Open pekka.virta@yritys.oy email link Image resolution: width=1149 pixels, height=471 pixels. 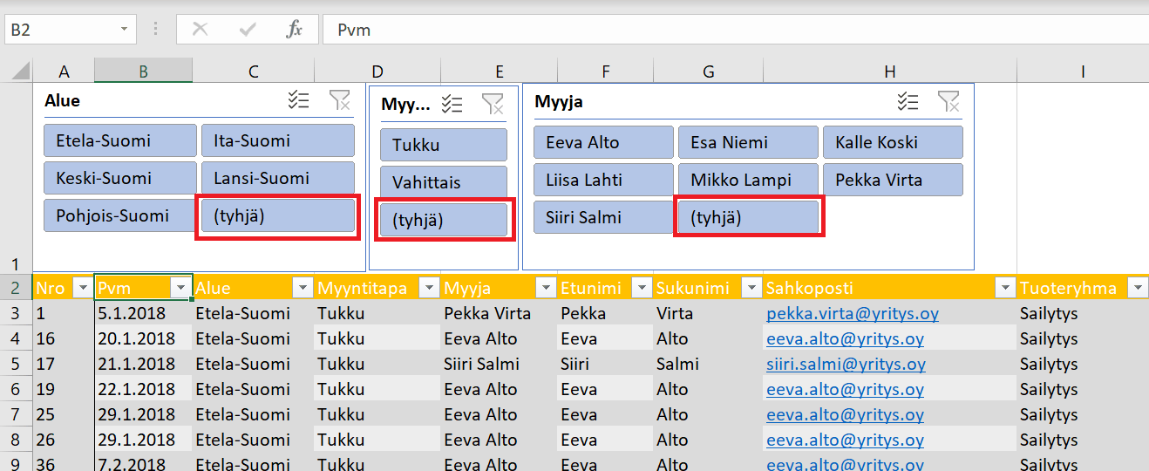853,313
